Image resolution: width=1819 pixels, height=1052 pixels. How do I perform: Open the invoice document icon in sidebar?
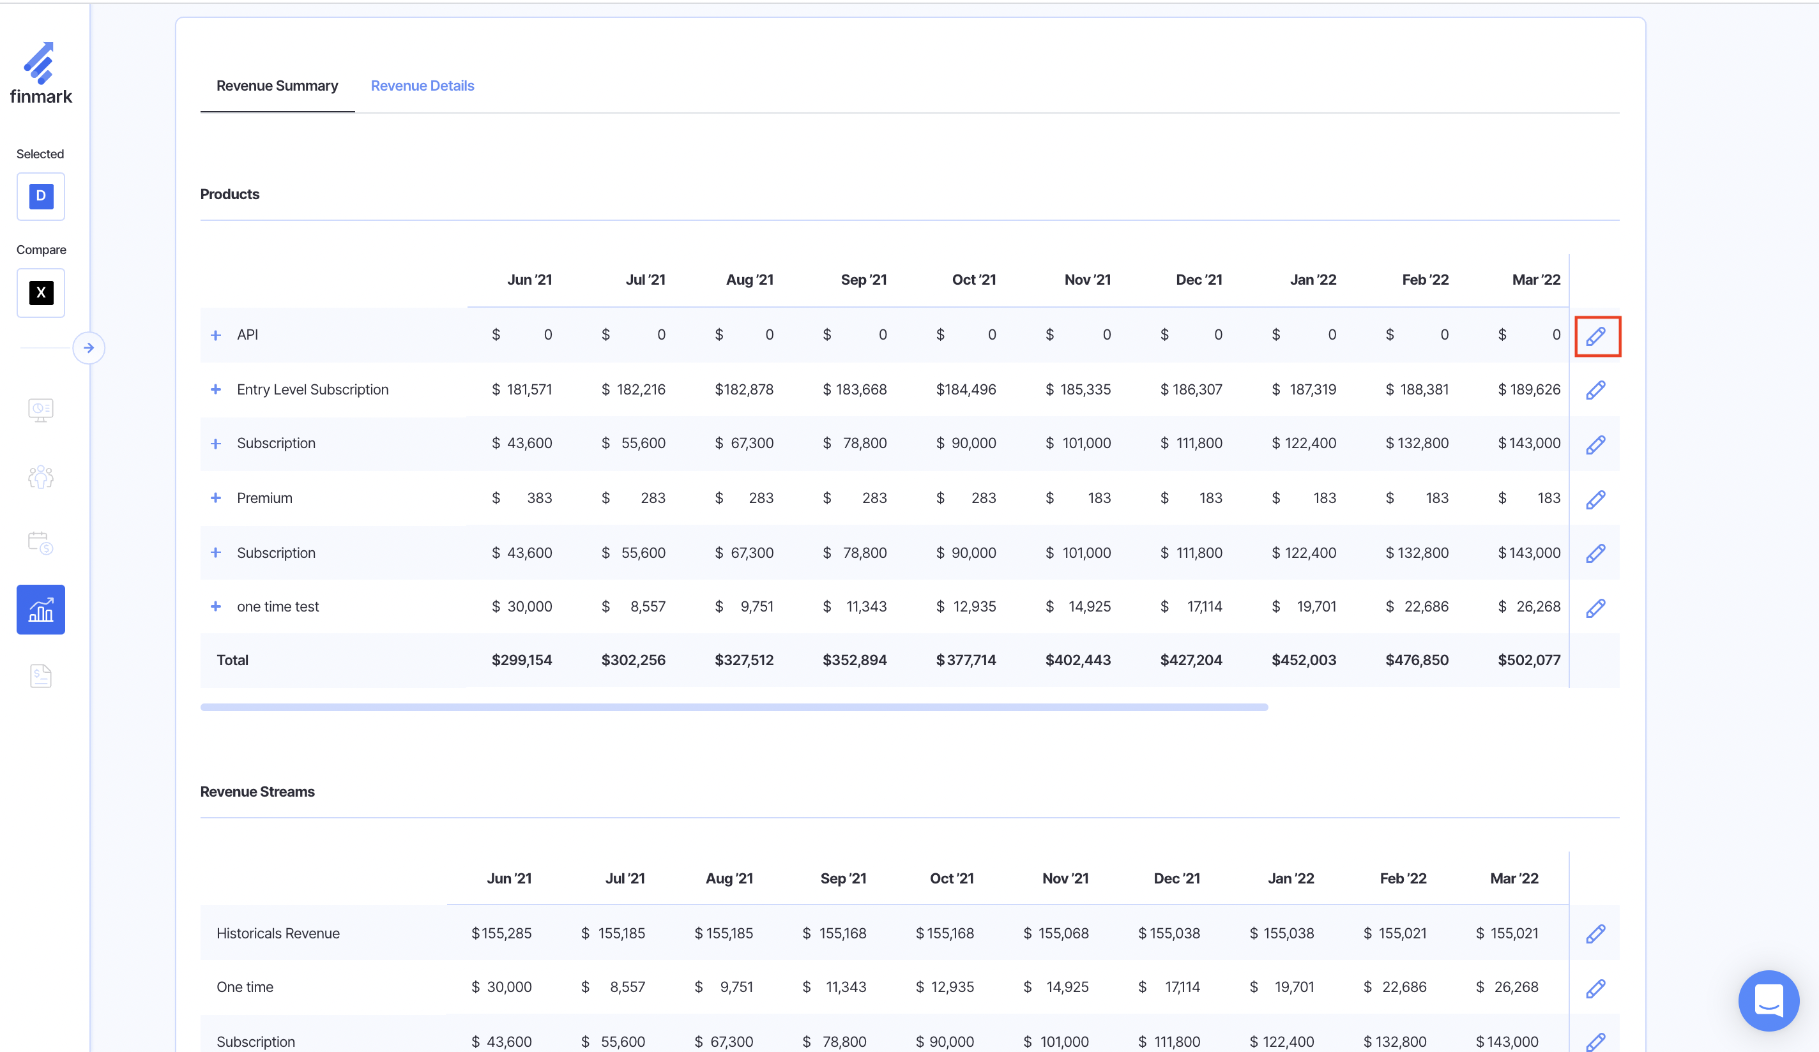pyautogui.click(x=40, y=675)
